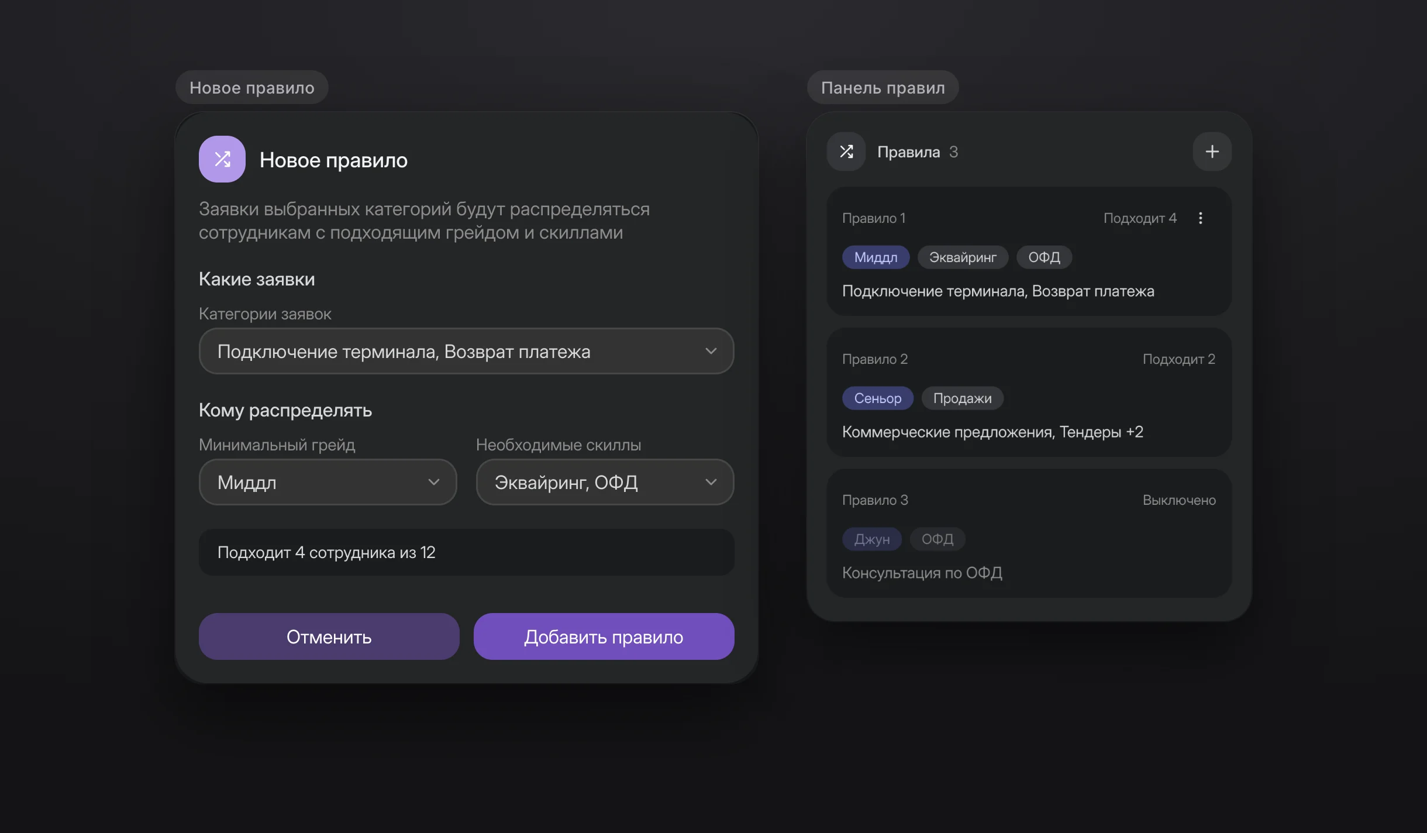The width and height of the screenshot is (1427, 833).
Task: Click the rules count 3 beside Правила
Action: [x=953, y=152]
